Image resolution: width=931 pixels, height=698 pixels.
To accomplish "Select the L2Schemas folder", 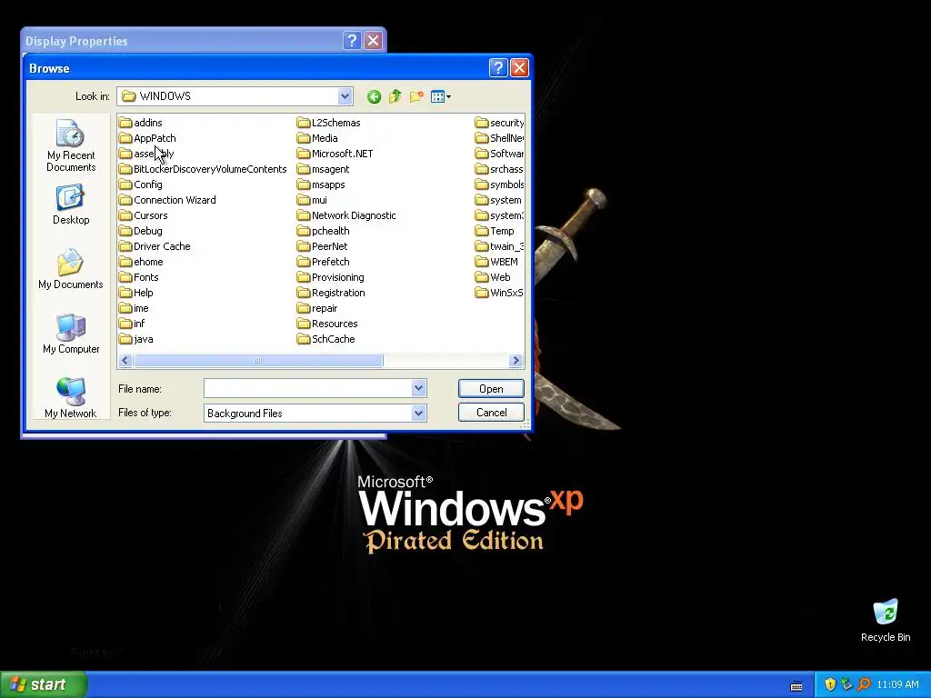I will point(329,123).
